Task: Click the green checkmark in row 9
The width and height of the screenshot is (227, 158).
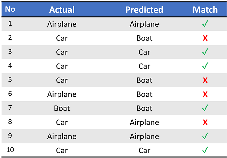Action: pos(205,136)
